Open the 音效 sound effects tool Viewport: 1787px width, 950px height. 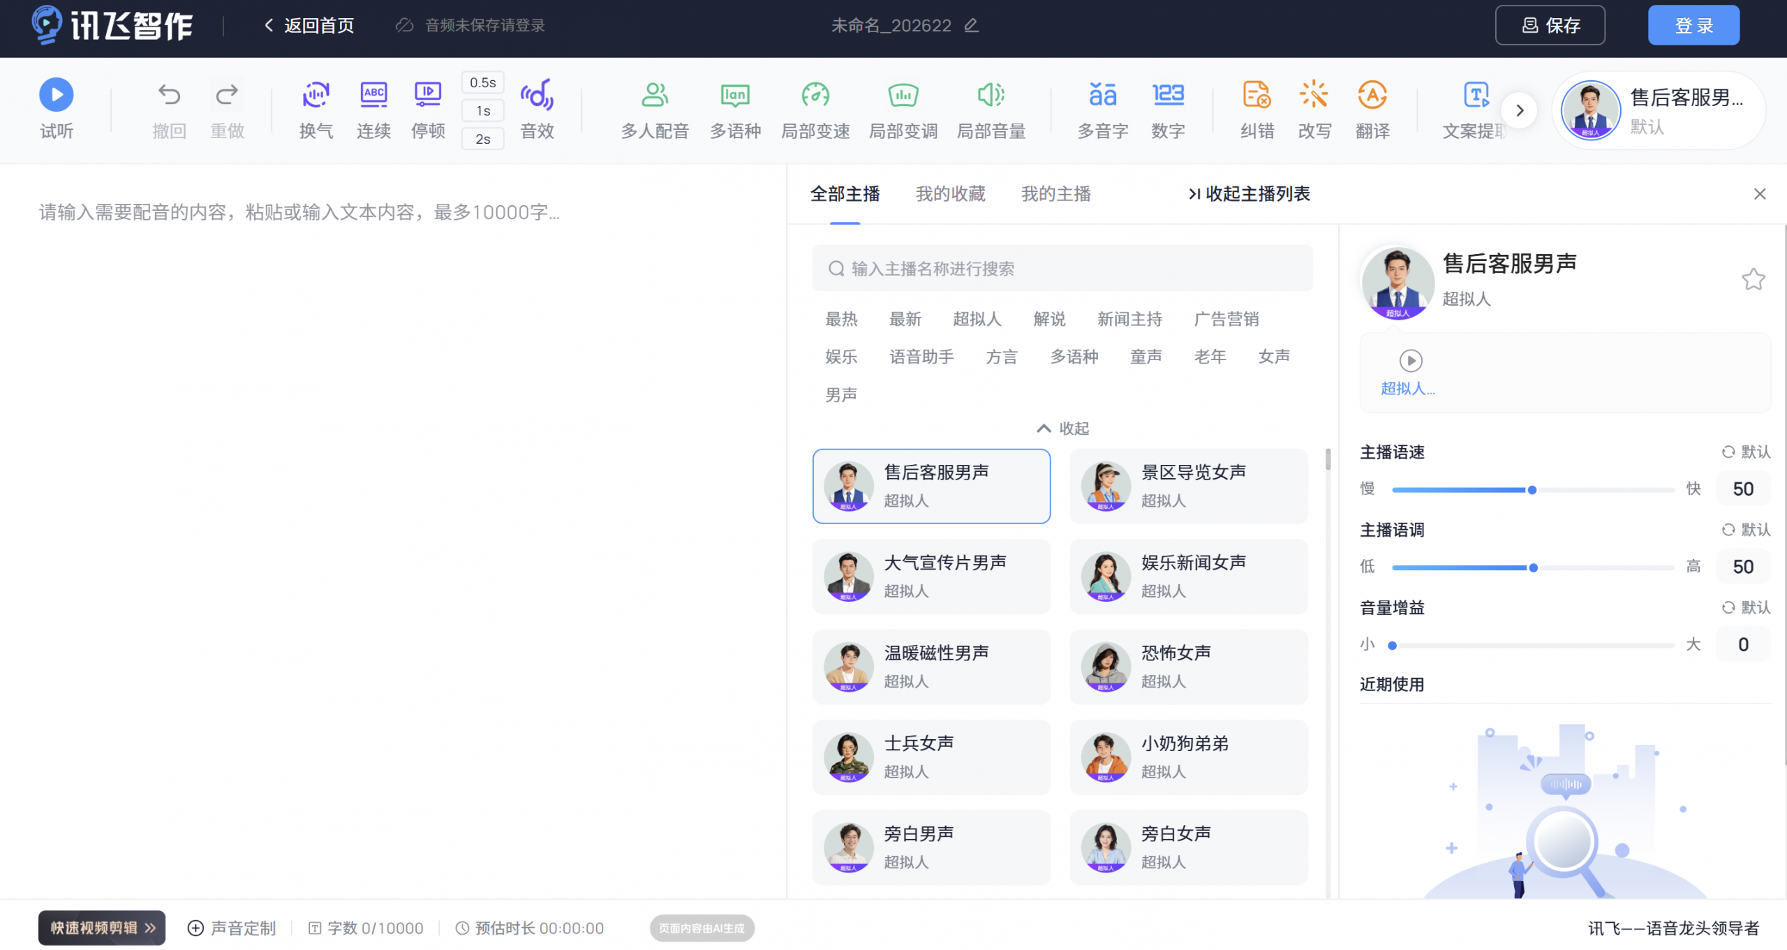coord(537,108)
